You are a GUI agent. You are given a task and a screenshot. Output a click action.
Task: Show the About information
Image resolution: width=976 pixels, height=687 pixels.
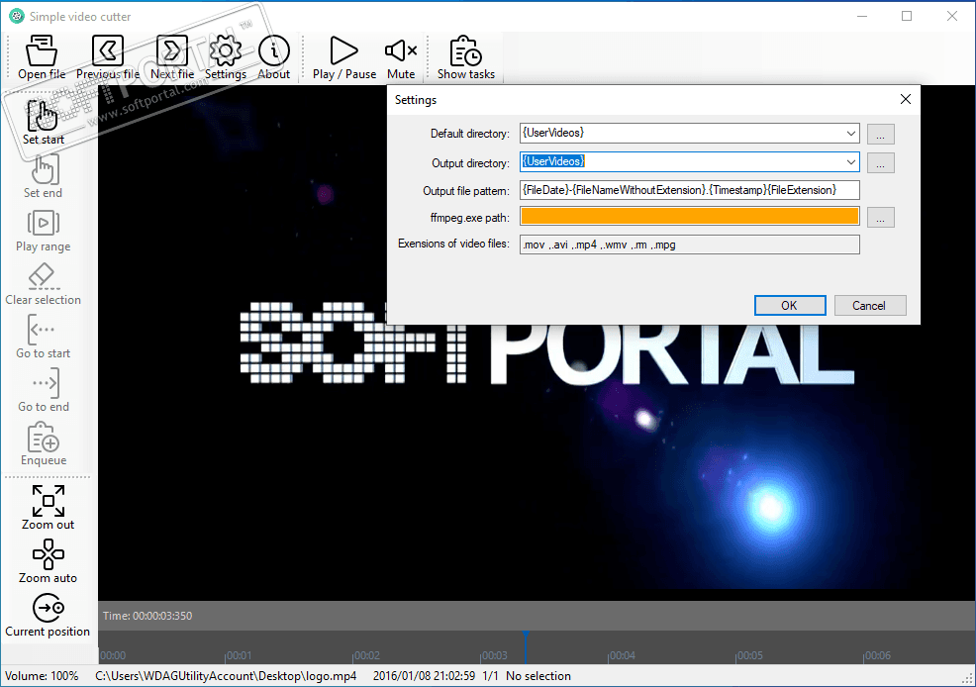click(x=274, y=57)
